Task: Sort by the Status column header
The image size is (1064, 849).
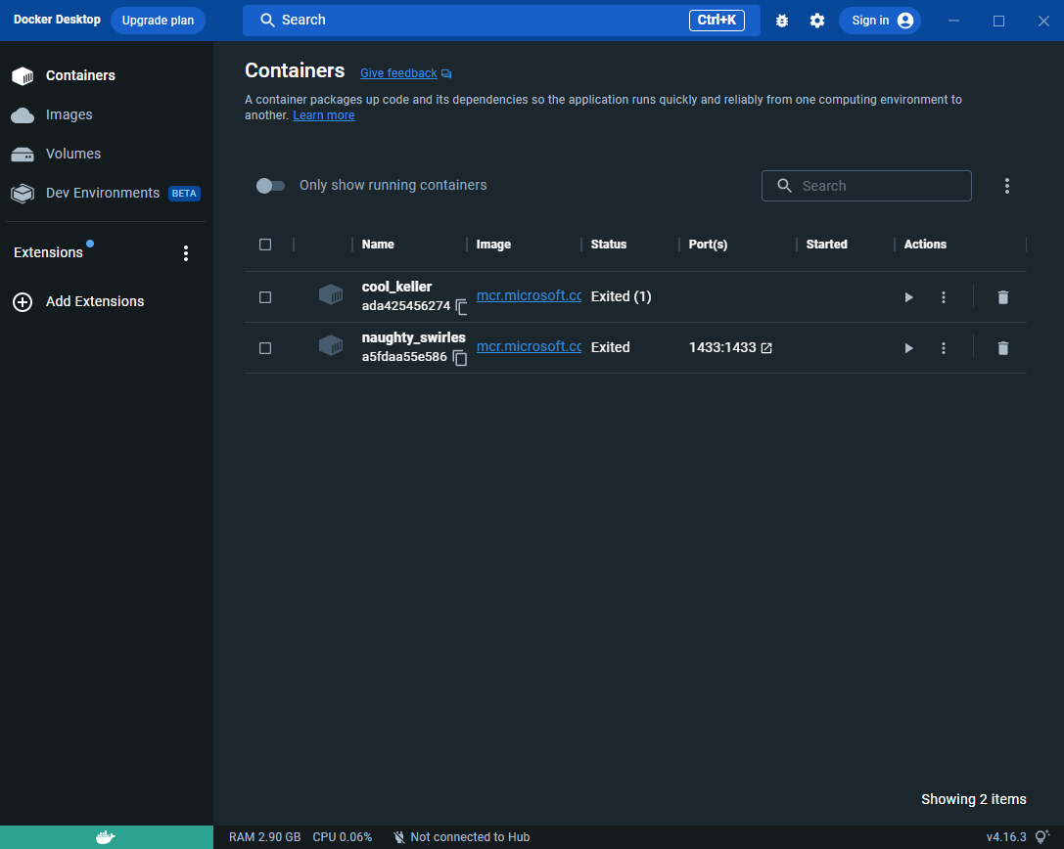Action: (609, 245)
